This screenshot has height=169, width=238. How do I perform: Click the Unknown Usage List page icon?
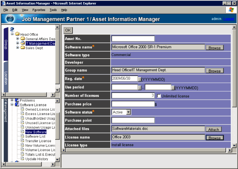[22, 127]
